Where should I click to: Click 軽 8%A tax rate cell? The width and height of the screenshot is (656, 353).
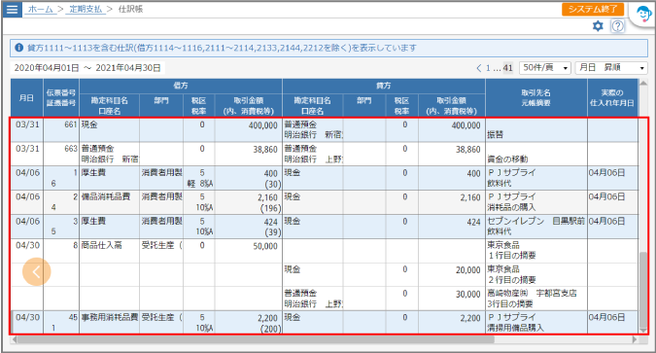pyautogui.click(x=199, y=178)
